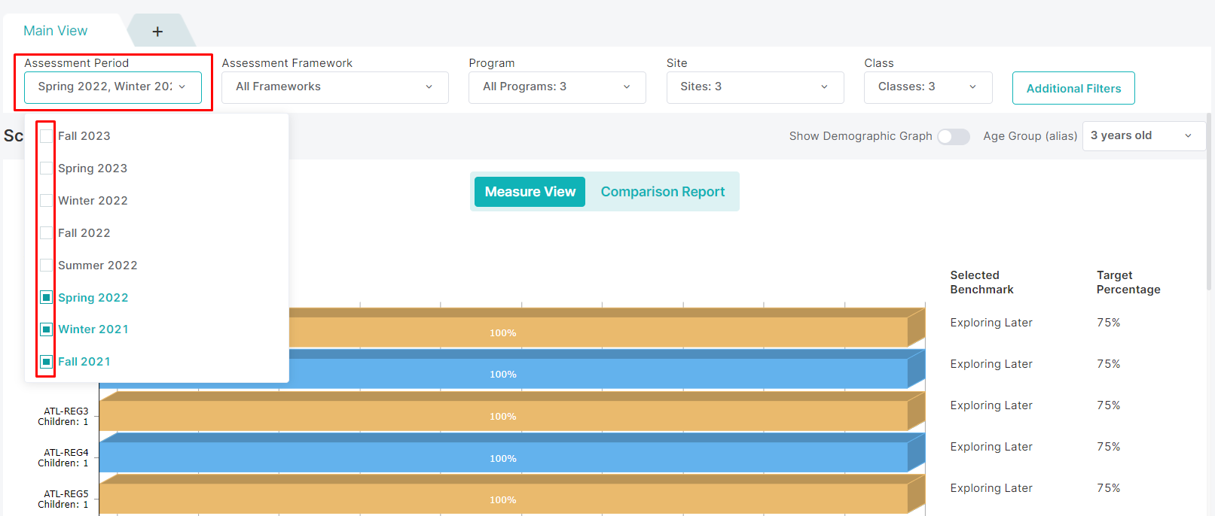This screenshot has width=1215, height=516.
Task: Expand the All Programs dropdown
Action: (557, 87)
